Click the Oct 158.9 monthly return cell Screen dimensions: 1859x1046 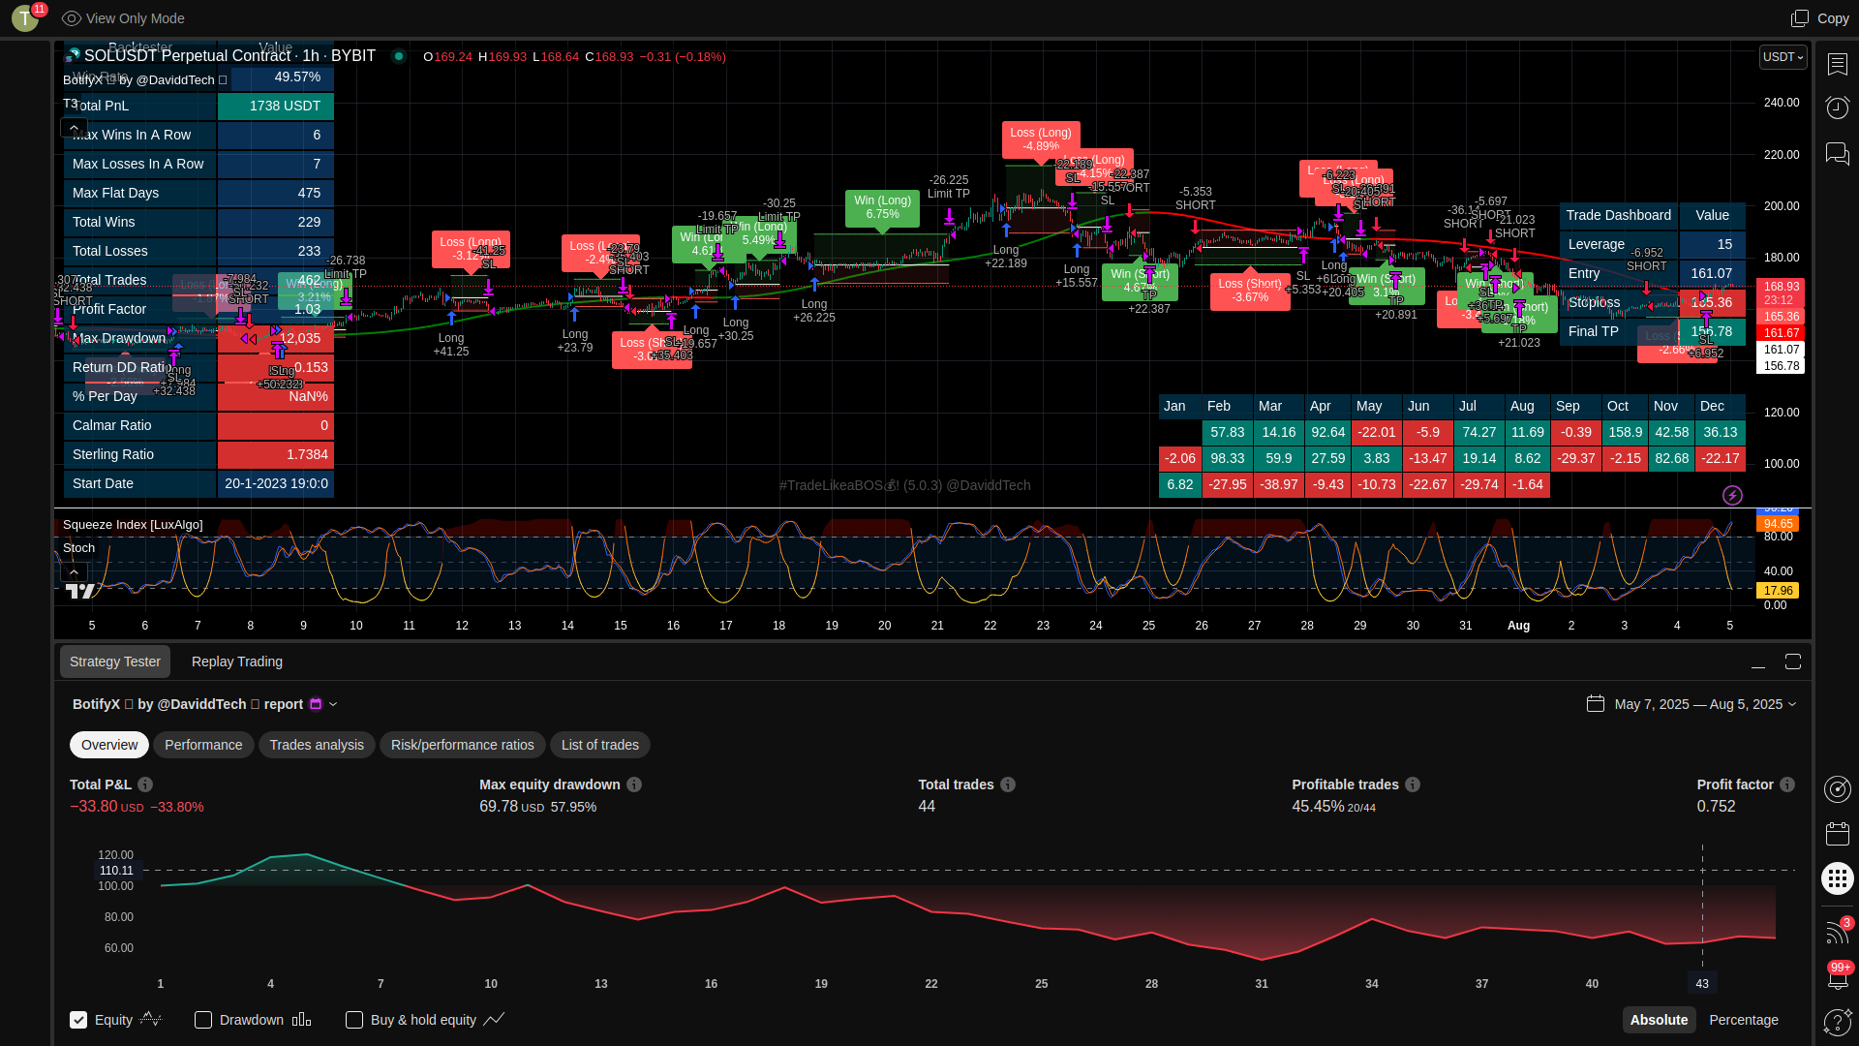pos(1626,432)
